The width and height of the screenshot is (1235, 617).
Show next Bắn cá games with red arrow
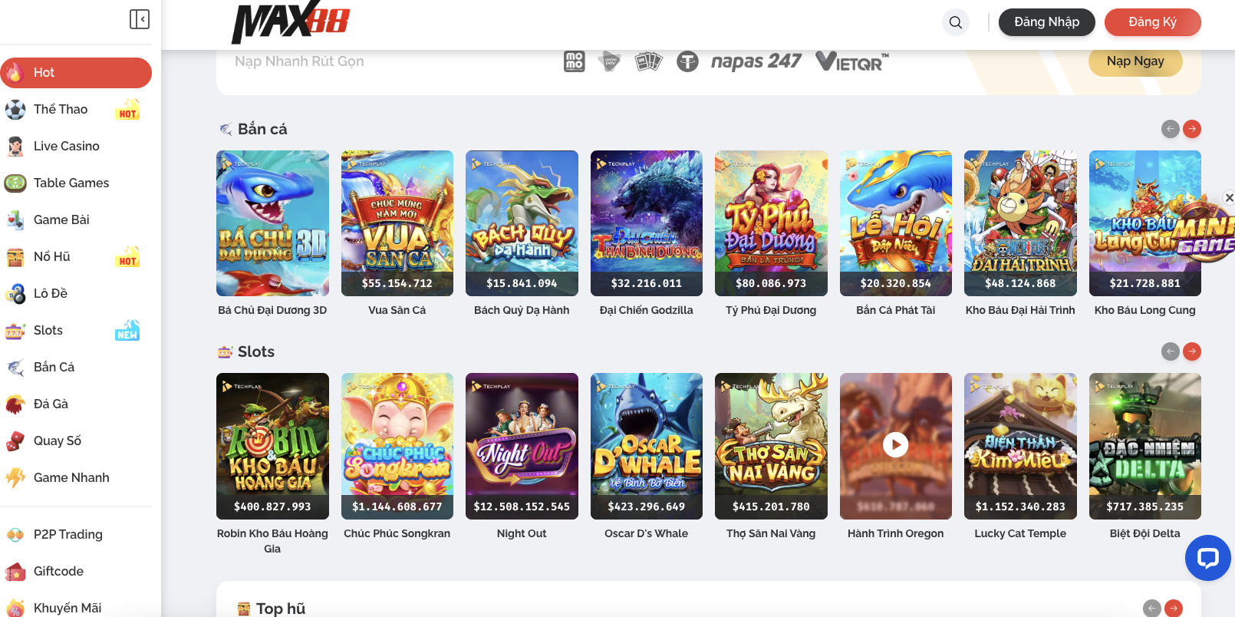(1192, 129)
